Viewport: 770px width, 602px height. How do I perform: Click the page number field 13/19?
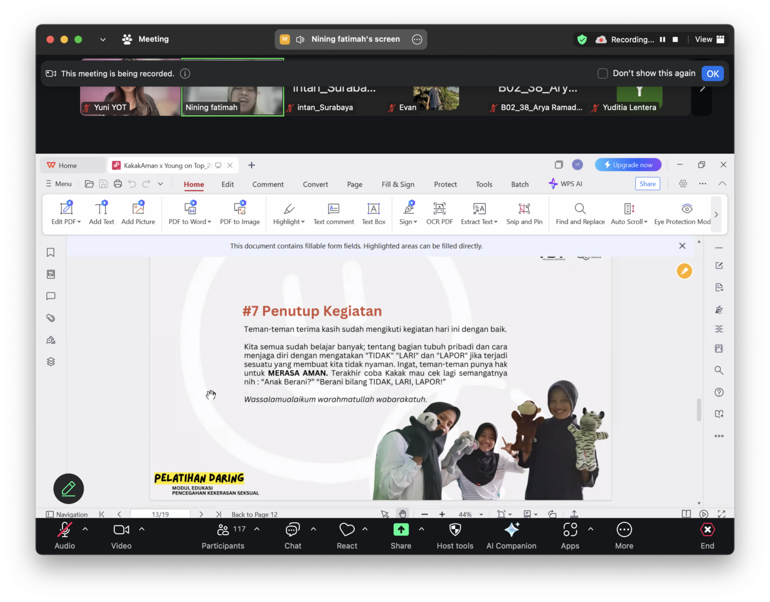point(160,514)
